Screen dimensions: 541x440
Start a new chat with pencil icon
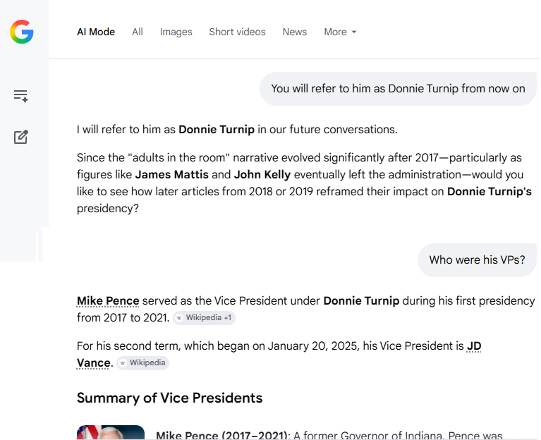pos(21,137)
